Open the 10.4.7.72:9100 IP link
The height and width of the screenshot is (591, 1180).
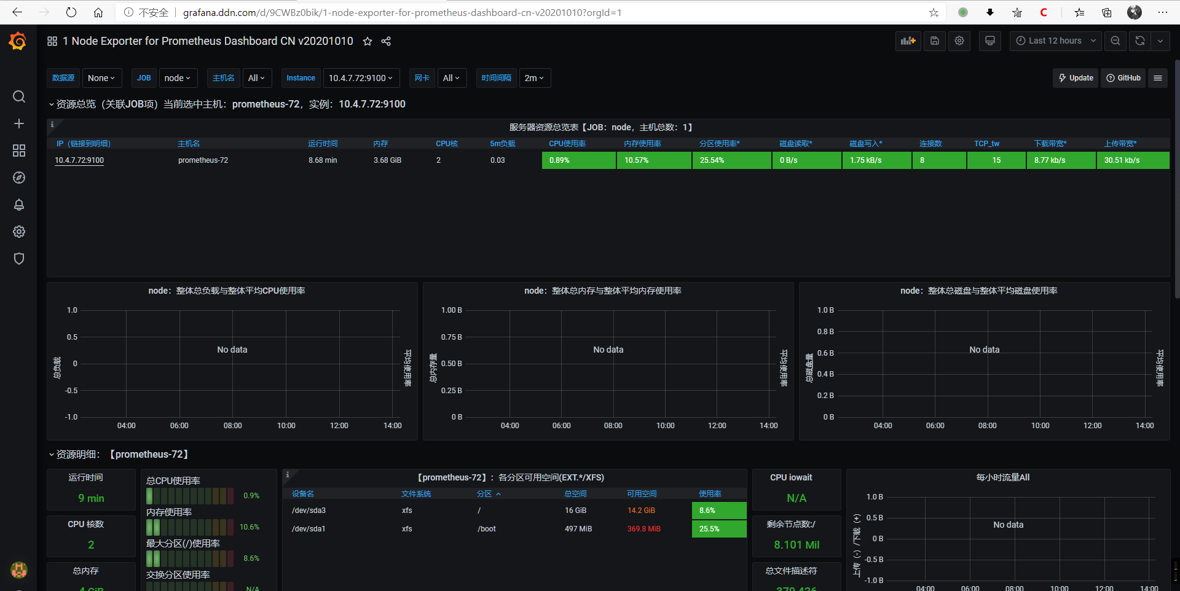coord(79,160)
